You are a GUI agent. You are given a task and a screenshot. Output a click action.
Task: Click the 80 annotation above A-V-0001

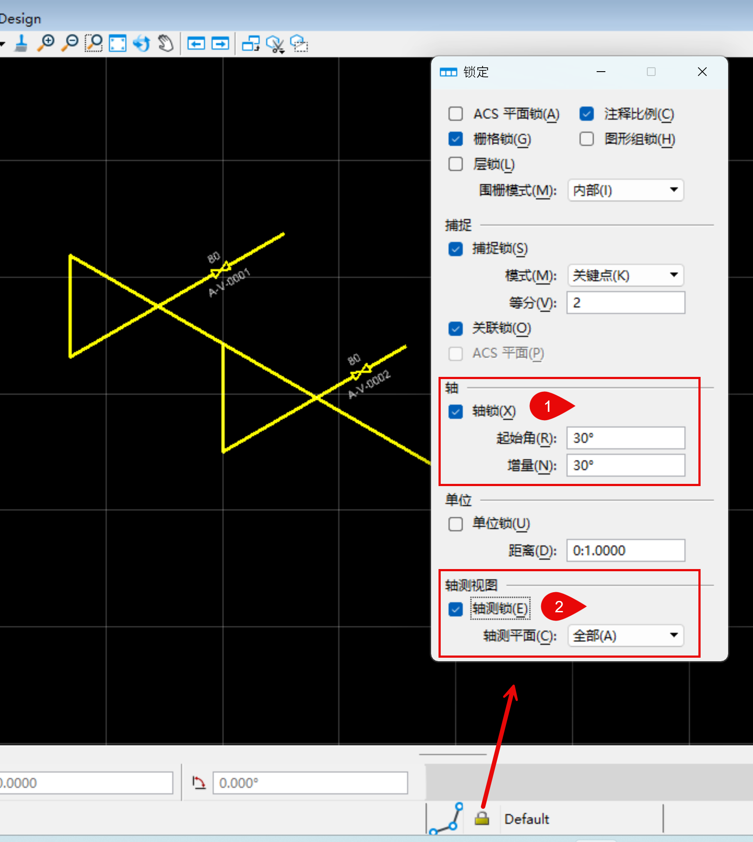[214, 257]
